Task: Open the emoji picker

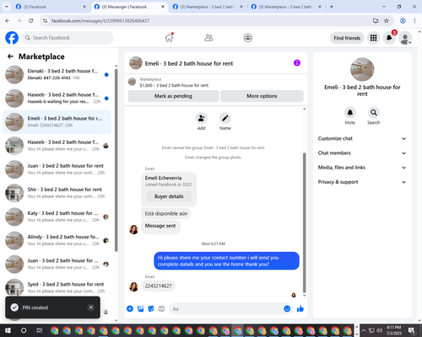Action: click(287, 309)
